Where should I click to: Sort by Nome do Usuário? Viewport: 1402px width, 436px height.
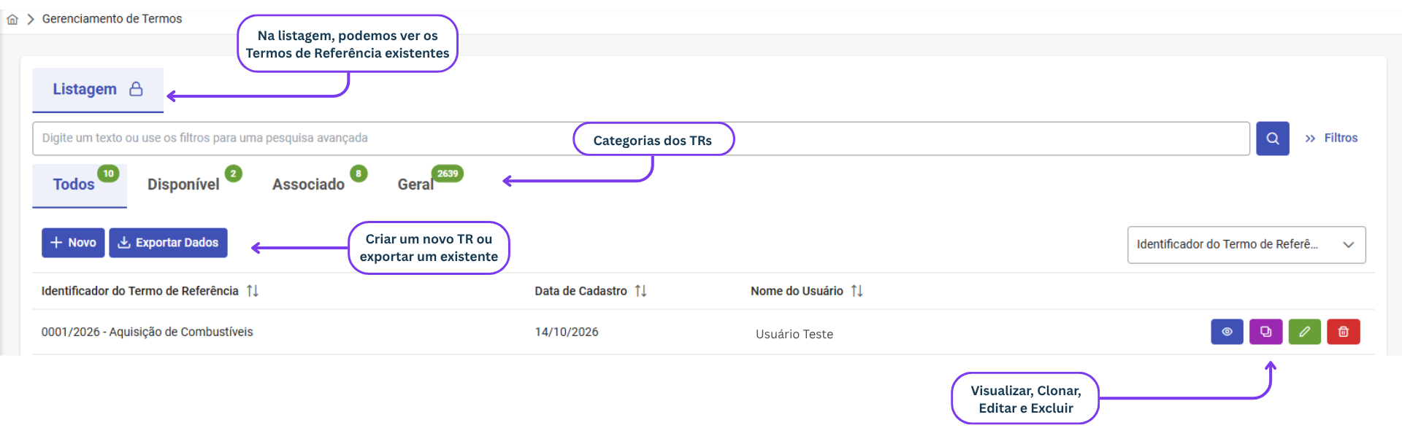point(857,291)
